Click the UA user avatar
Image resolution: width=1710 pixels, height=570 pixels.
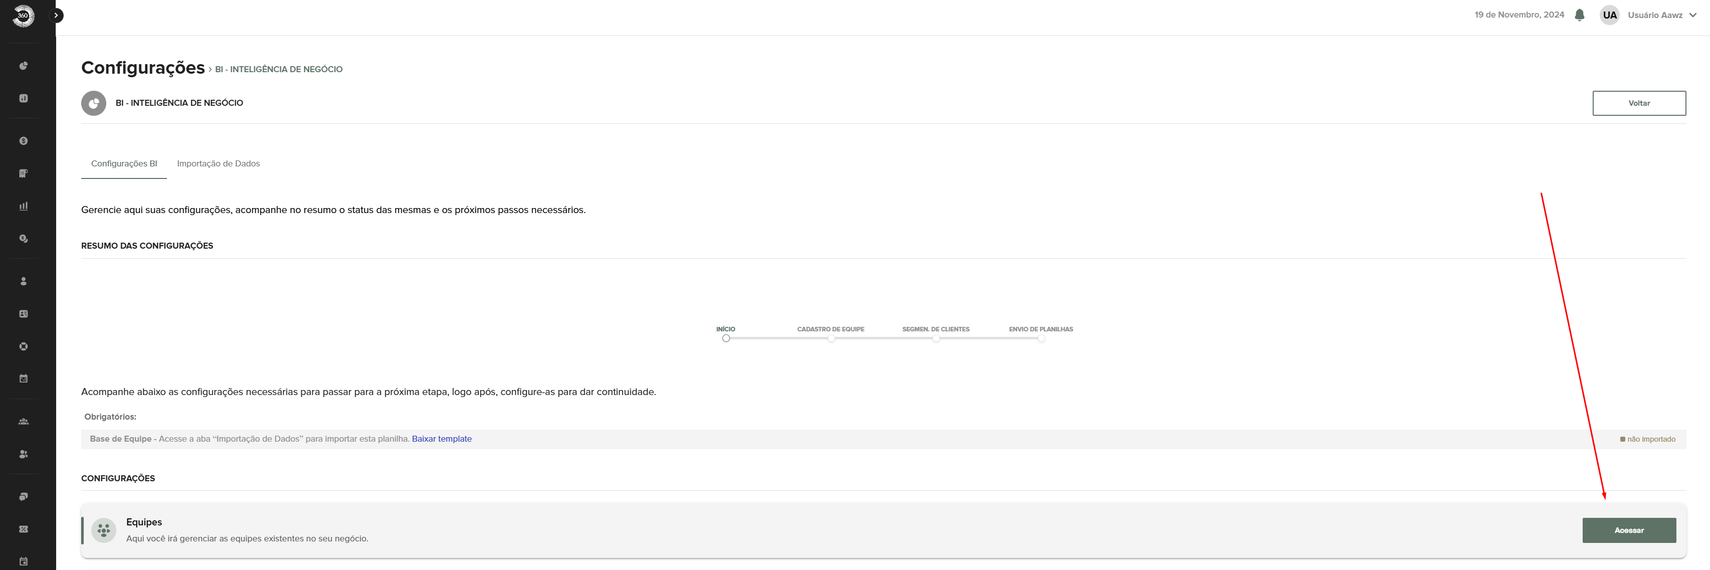(1609, 15)
